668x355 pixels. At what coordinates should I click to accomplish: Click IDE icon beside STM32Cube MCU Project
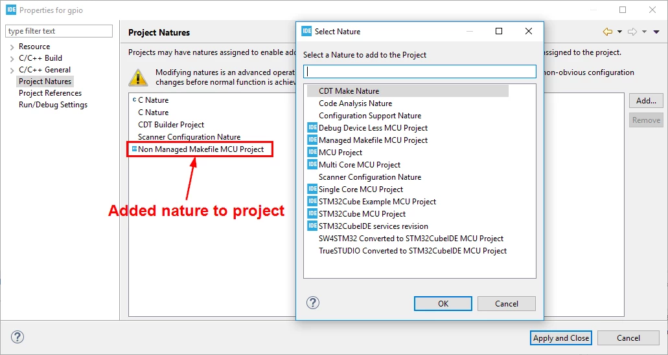pyautogui.click(x=312, y=214)
